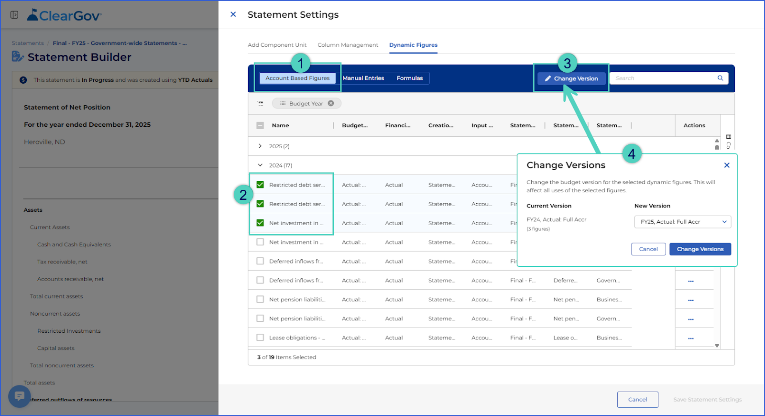The image size is (765, 416).
Task: Open actions menu for Lease obligations row
Action: coord(691,338)
